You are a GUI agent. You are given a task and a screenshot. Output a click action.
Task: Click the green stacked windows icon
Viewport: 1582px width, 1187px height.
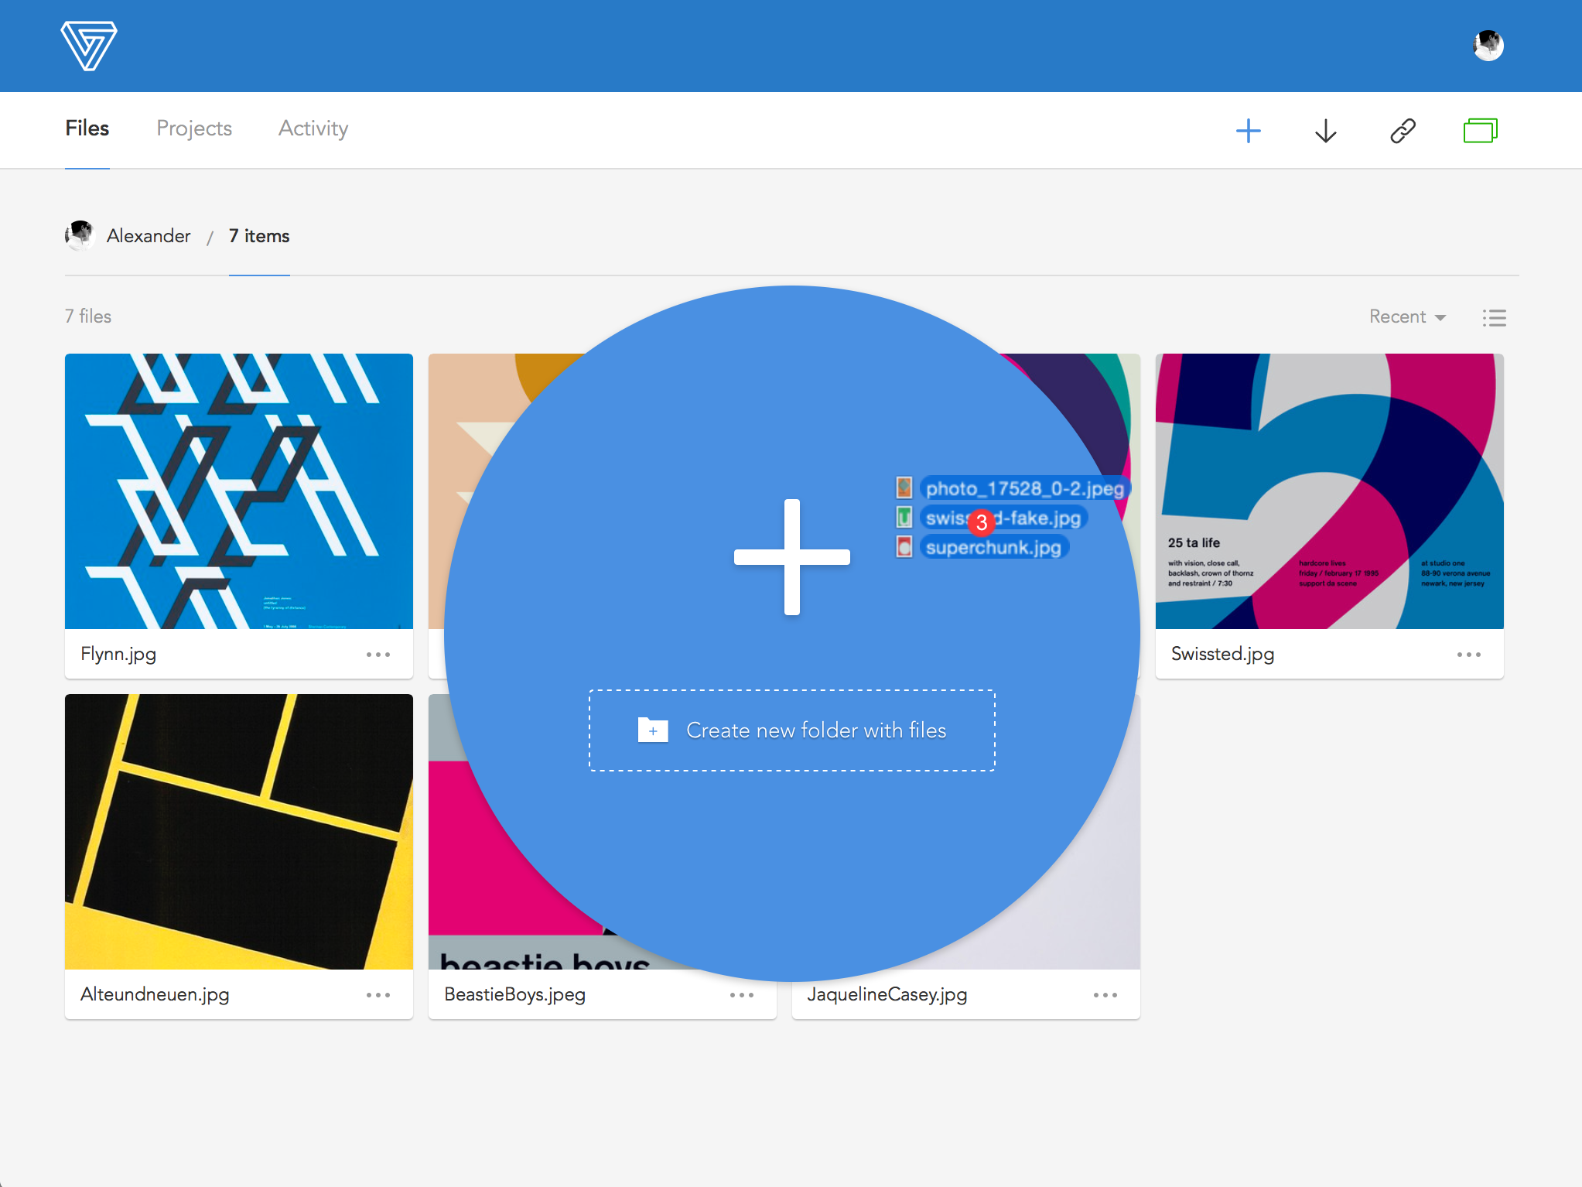(x=1480, y=131)
